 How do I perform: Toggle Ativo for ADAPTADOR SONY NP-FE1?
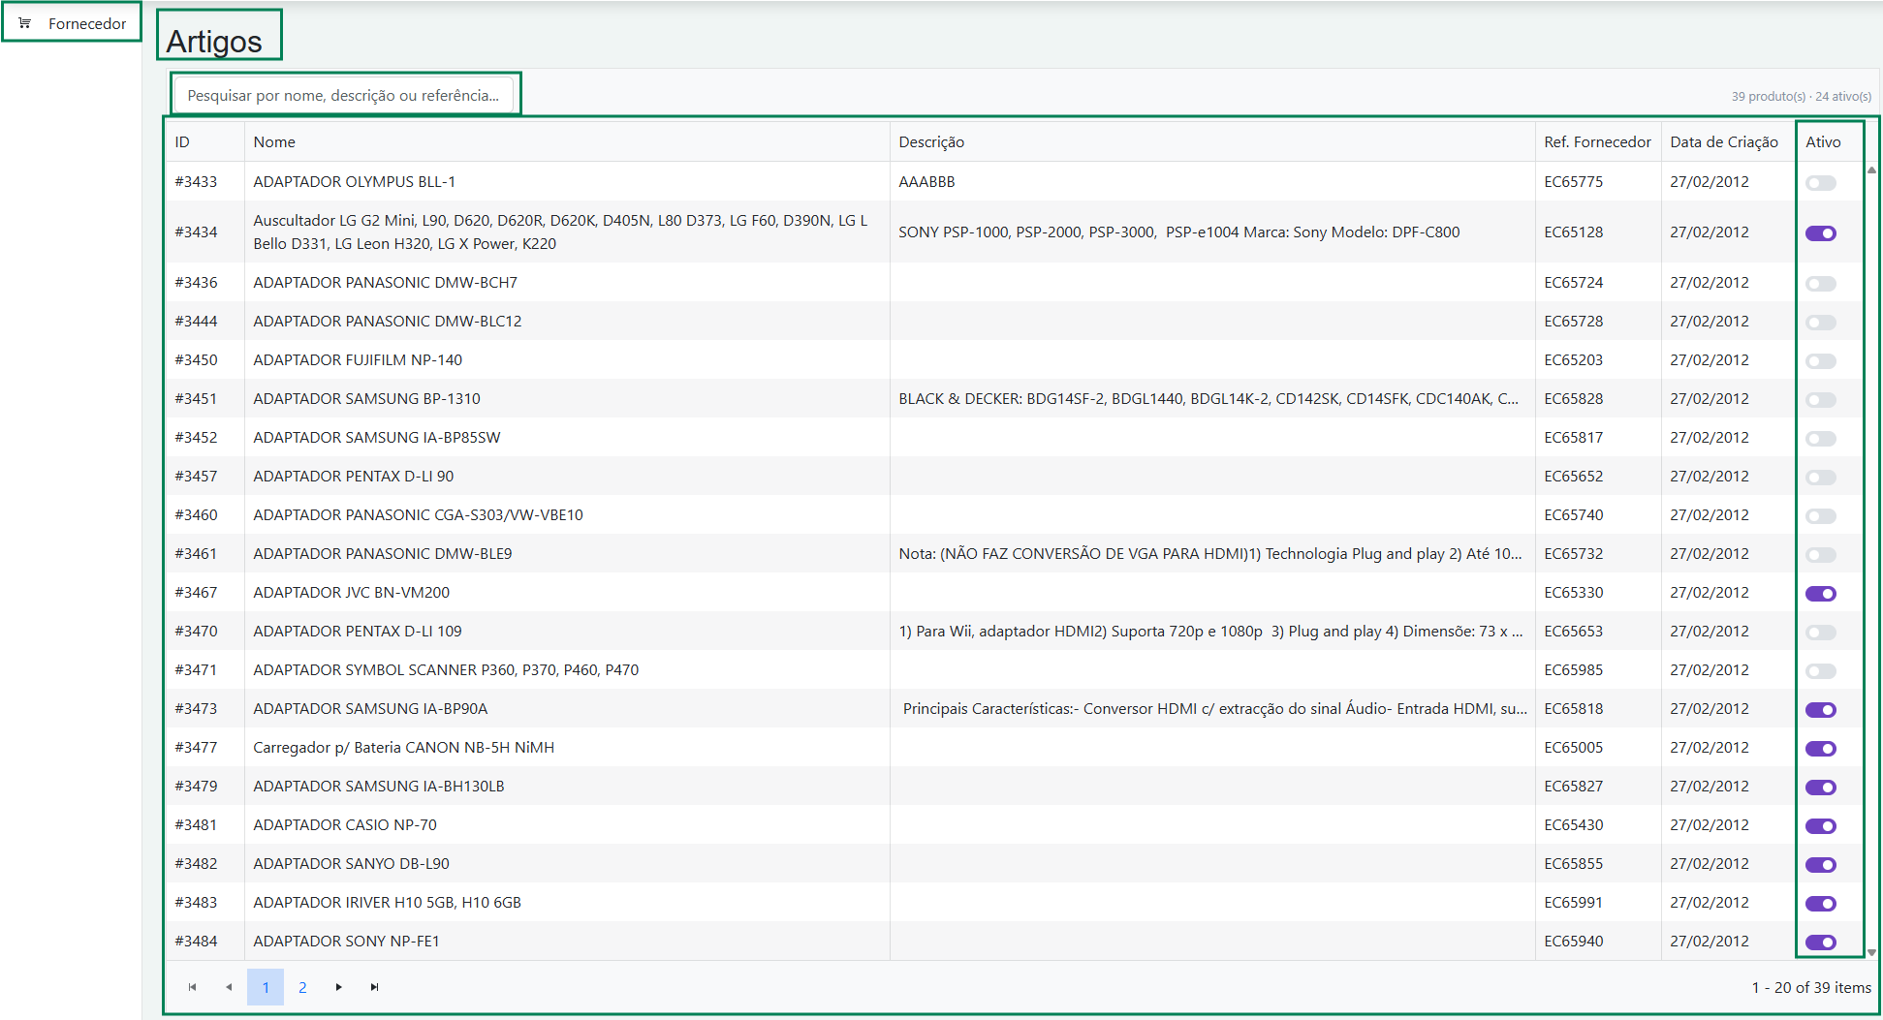pyautogui.click(x=1820, y=943)
